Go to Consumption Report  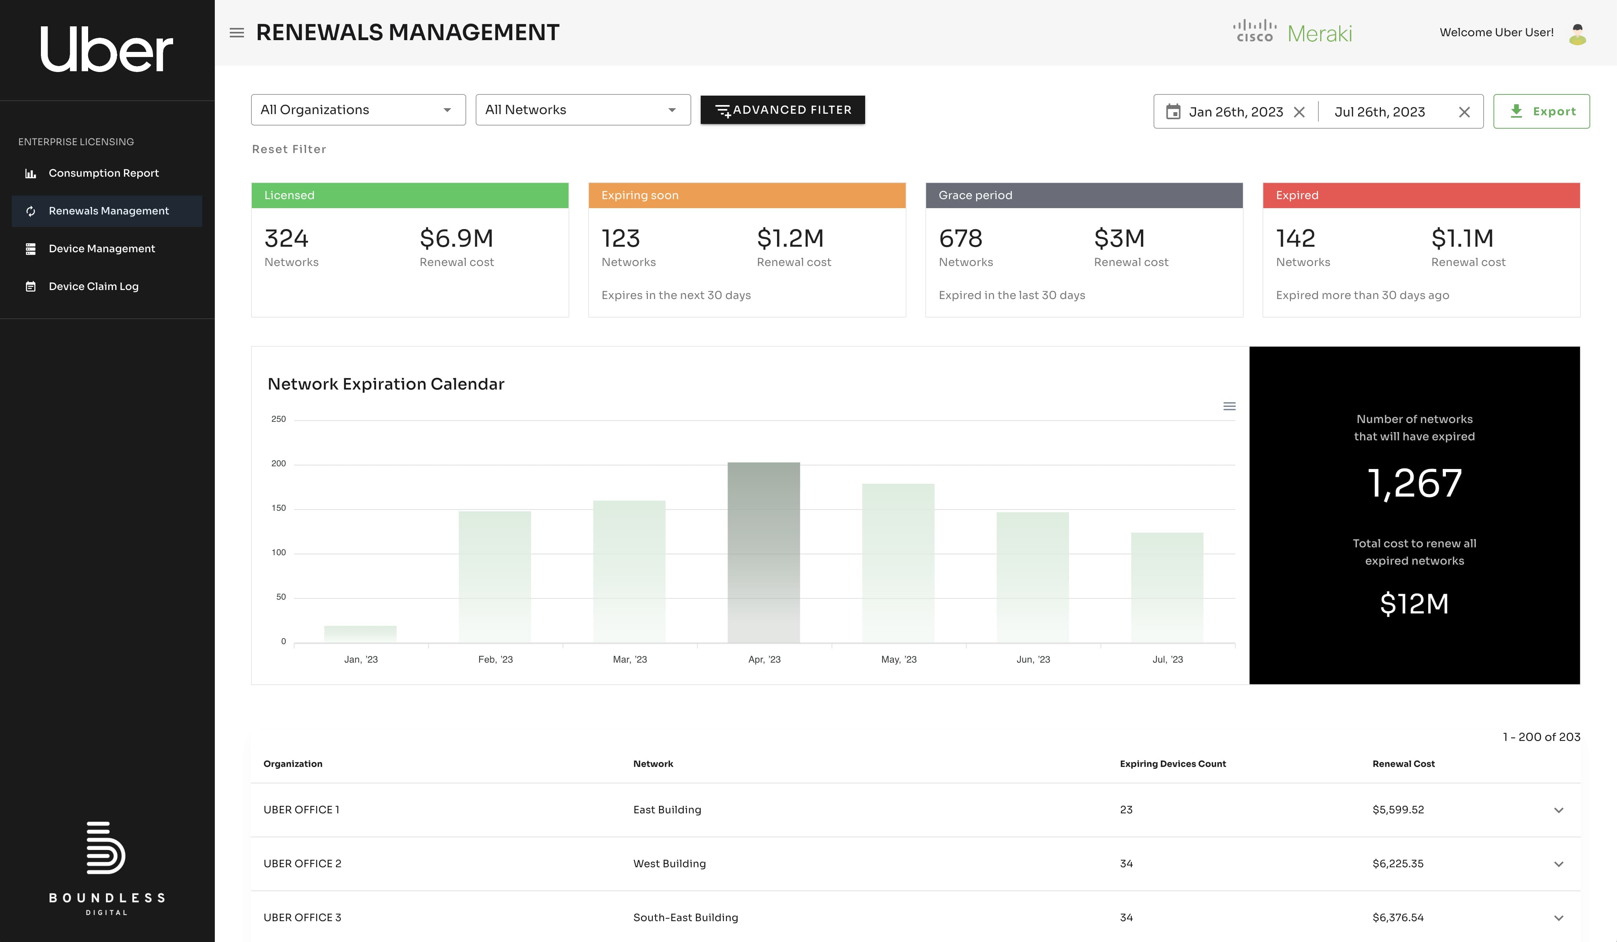click(107, 173)
